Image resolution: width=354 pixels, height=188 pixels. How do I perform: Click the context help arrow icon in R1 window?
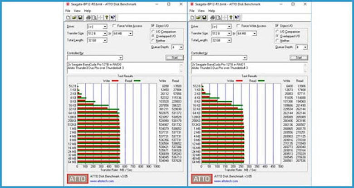[x=237, y=18]
